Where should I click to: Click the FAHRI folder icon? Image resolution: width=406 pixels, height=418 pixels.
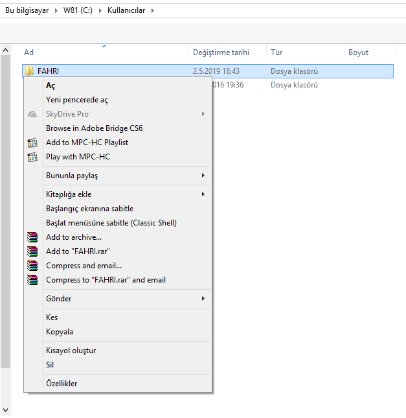click(x=29, y=71)
